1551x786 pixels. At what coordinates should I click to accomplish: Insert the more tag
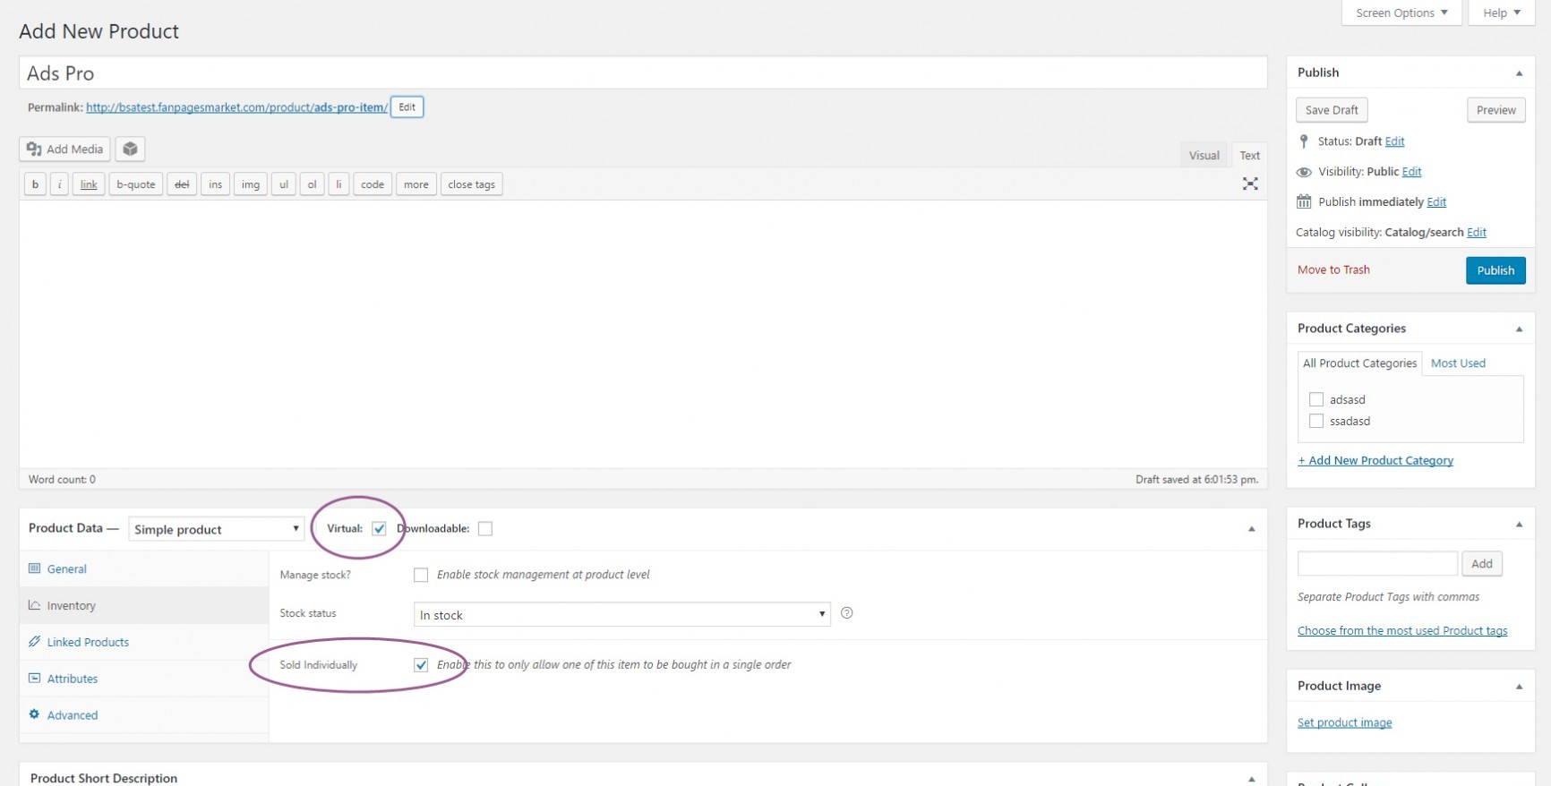point(416,184)
